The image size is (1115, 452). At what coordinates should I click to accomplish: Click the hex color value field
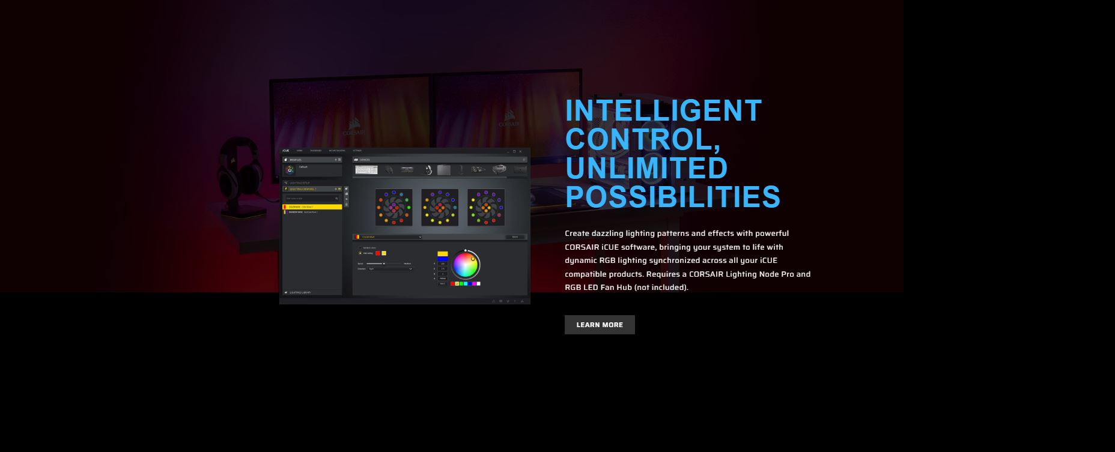(x=443, y=279)
